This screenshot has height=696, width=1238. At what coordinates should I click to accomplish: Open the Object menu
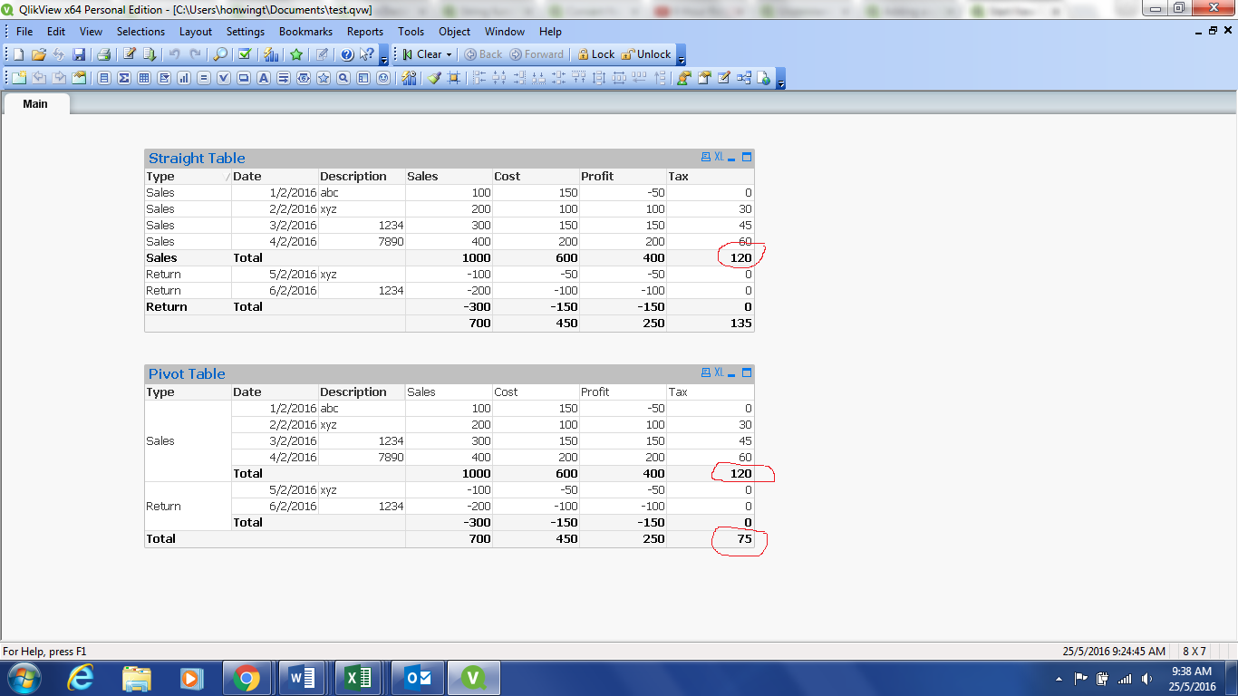[x=455, y=31]
